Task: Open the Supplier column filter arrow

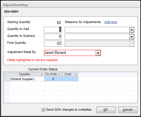Action: pyautogui.click(x=42, y=75)
